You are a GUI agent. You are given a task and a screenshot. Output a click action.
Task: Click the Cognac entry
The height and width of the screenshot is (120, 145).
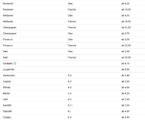point(73,81)
